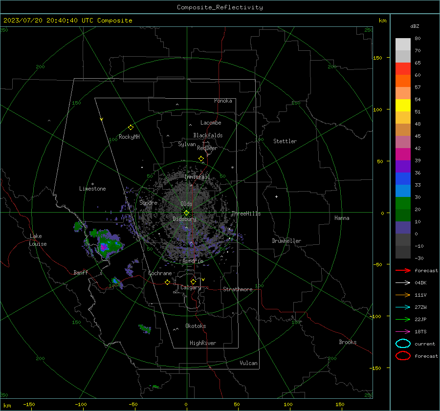440x411 pixels.
Task: Click the Blackfalds city label
Action: [x=208, y=135]
